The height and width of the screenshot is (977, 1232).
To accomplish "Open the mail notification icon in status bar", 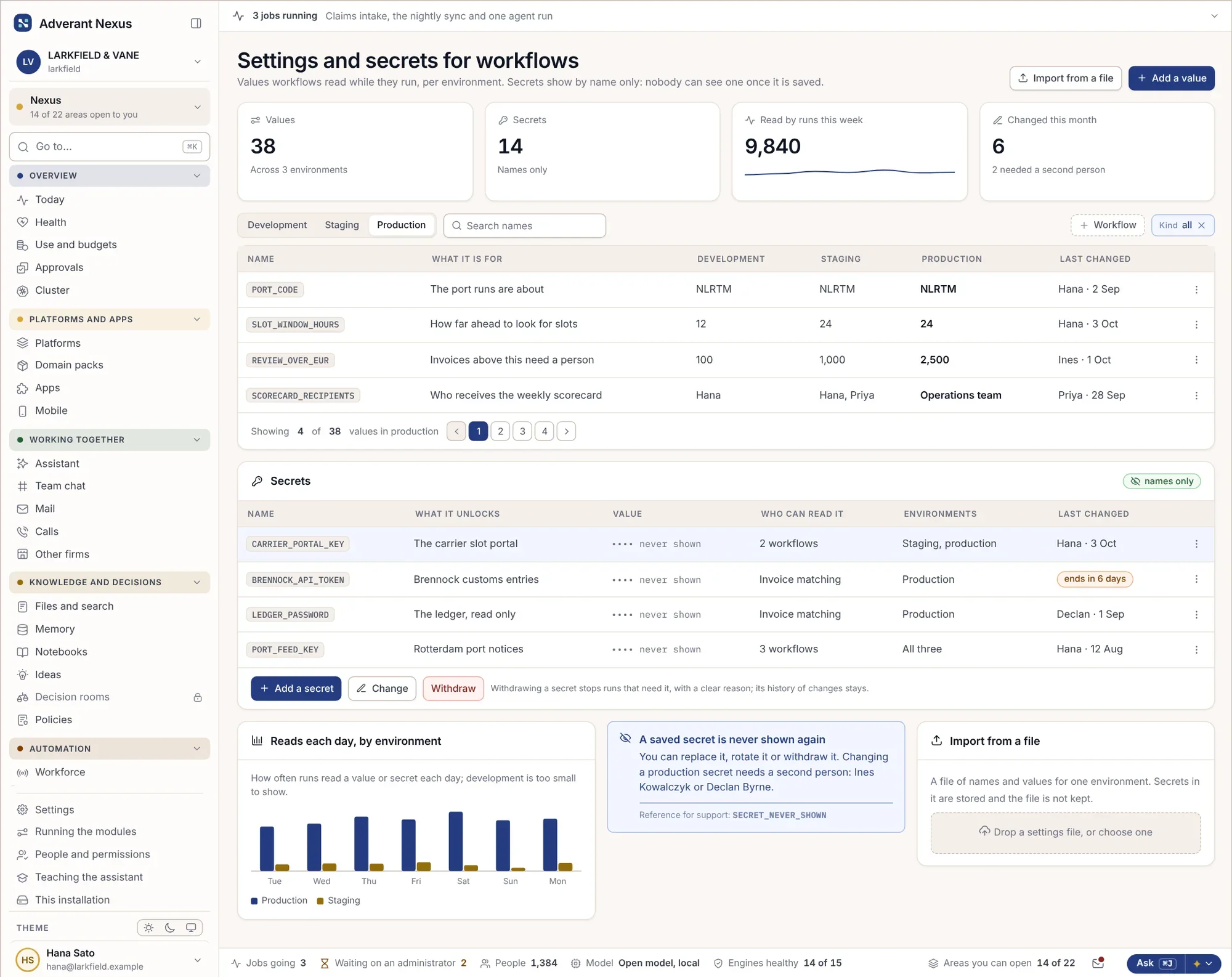I will click(1098, 963).
